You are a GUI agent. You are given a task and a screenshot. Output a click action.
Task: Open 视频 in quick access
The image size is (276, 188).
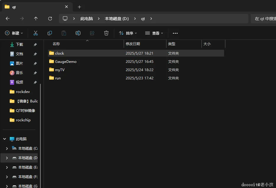19,82
